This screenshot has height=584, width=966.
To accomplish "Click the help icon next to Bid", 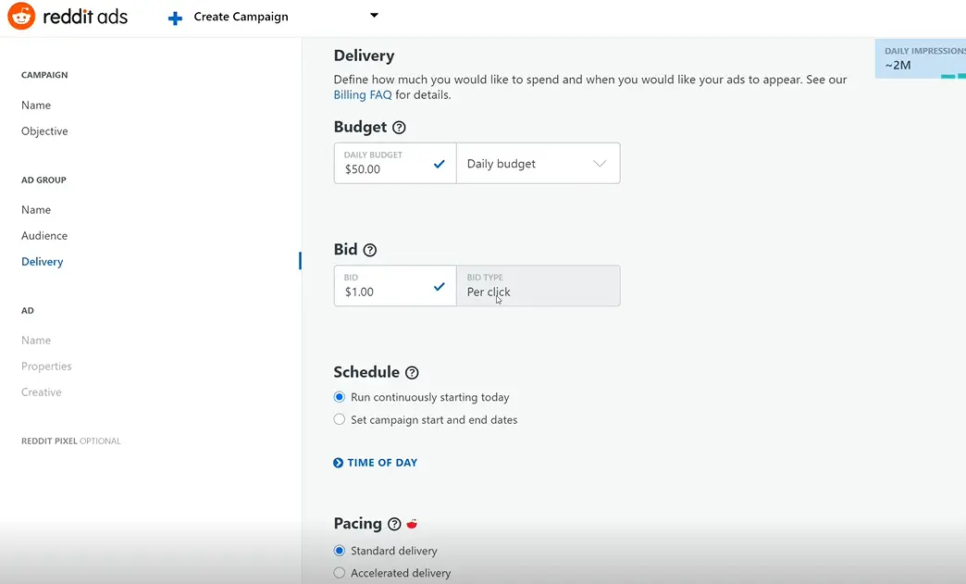I will point(370,250).
